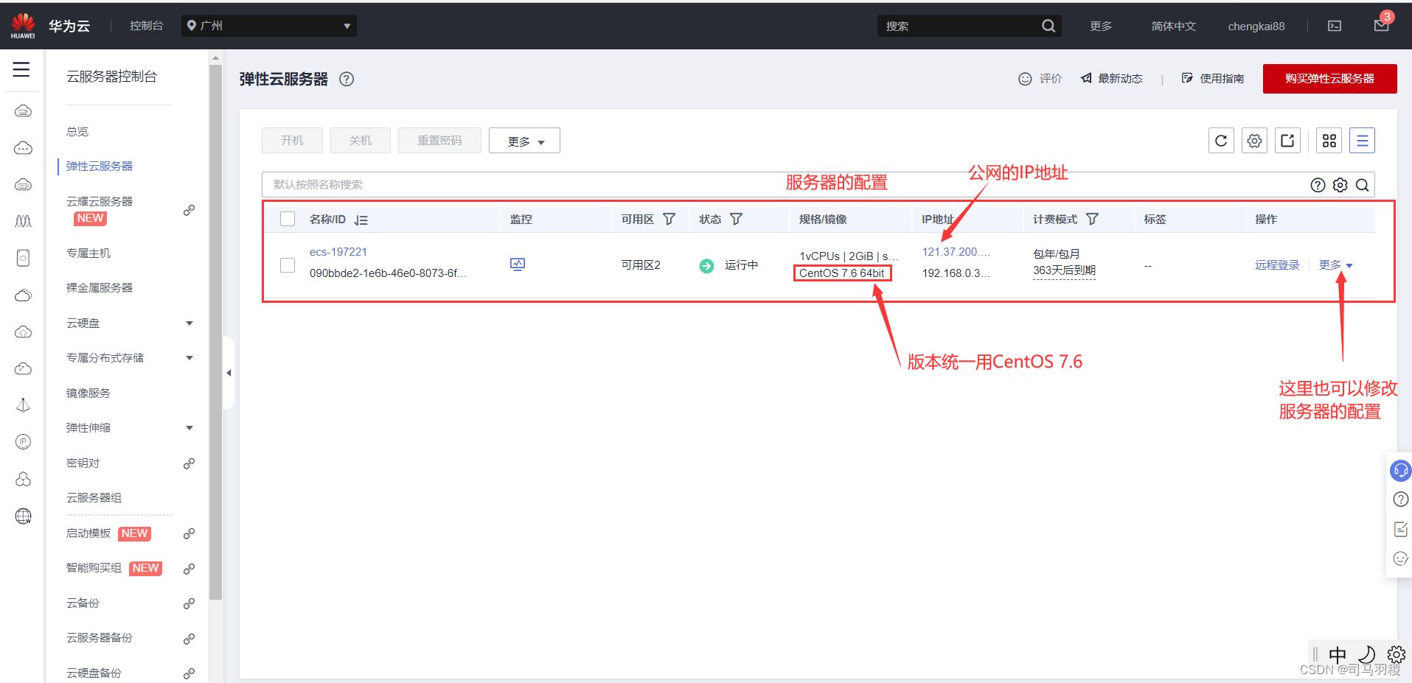
Task: Open the 最新动态 link
Action: pos(1111,79)
